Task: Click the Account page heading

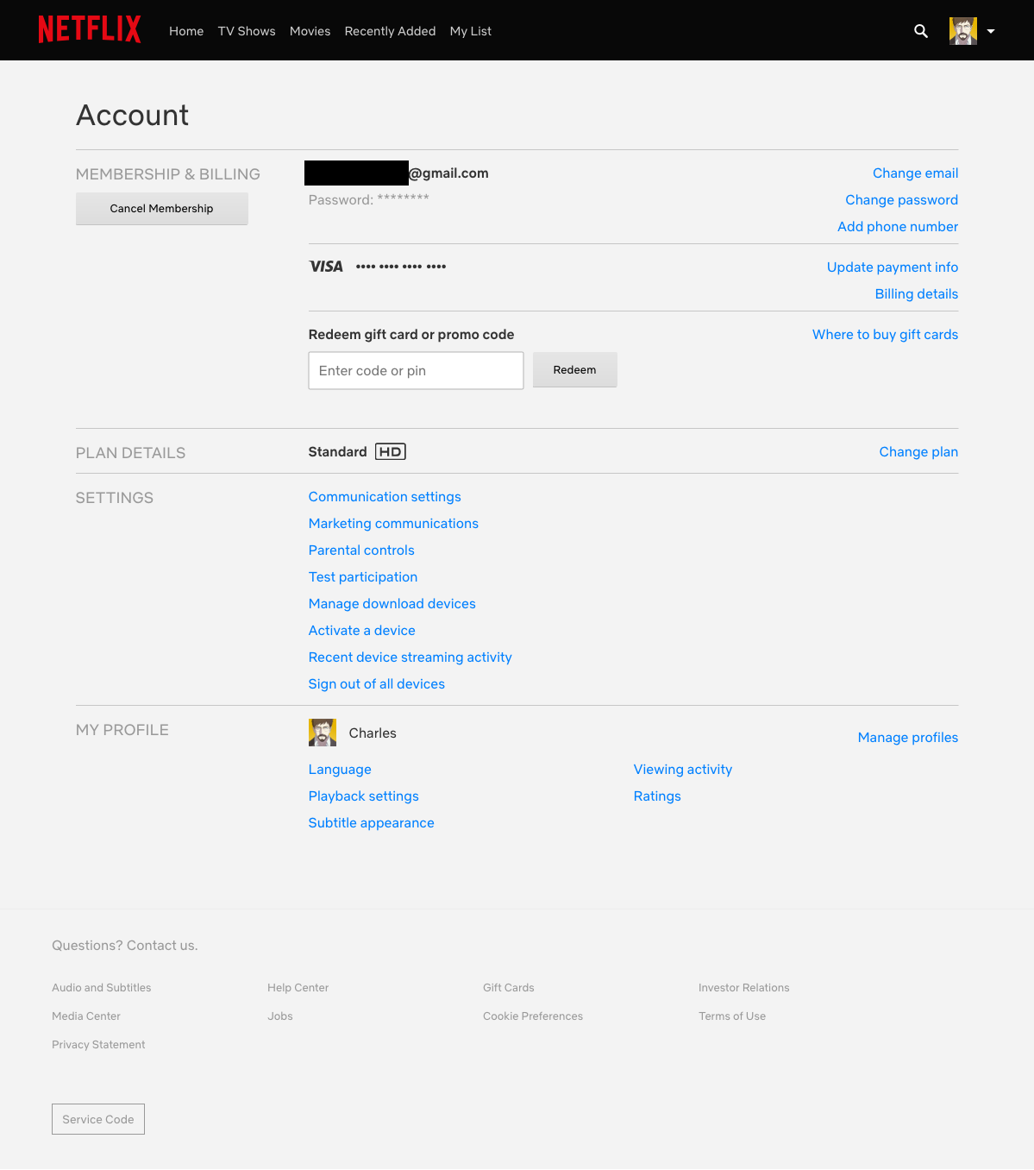Action: (133, 116)
